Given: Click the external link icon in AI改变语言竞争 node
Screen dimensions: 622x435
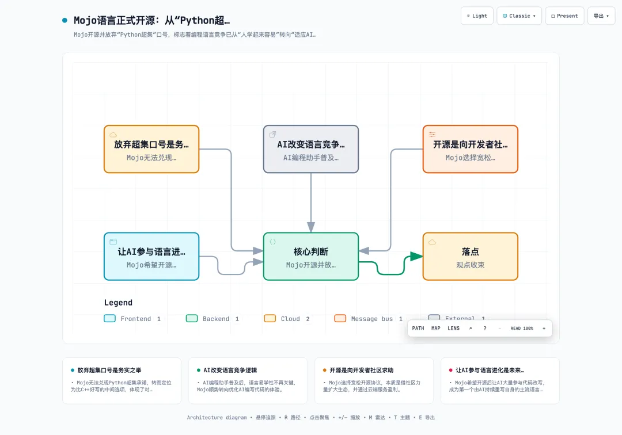Looking at the screenshot, I should click(272, 135).
